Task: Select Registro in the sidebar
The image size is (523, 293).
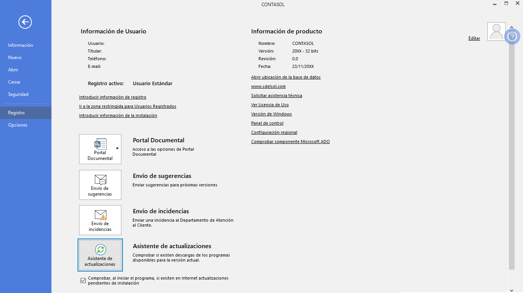Action: click(26, 113)
